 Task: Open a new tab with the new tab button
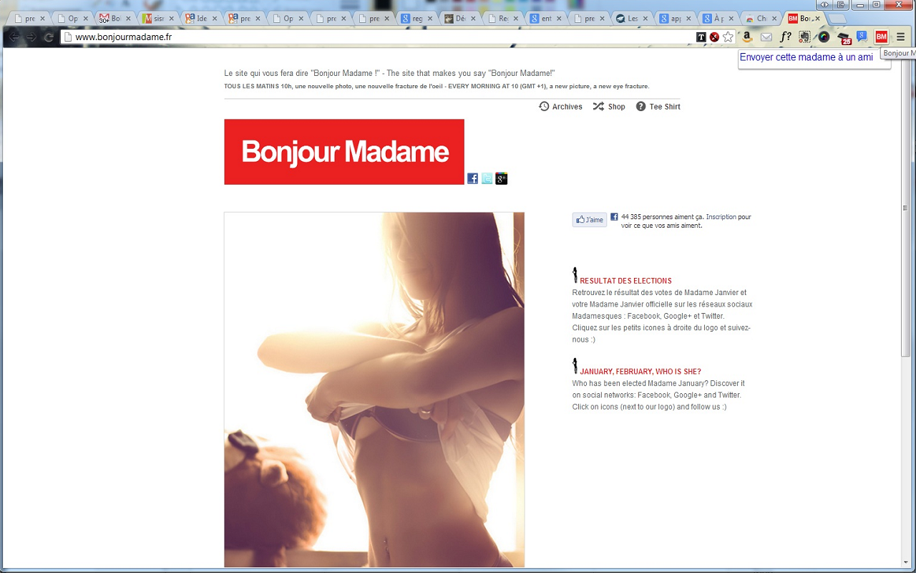pos(836,19)
